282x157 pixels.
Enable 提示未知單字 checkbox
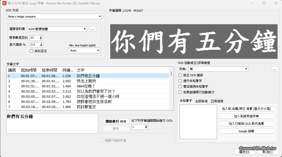[x=180, y=81]
